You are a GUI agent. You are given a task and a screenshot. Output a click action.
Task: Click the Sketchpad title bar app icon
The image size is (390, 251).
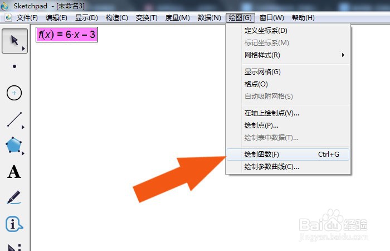click(x=4, y=6)
